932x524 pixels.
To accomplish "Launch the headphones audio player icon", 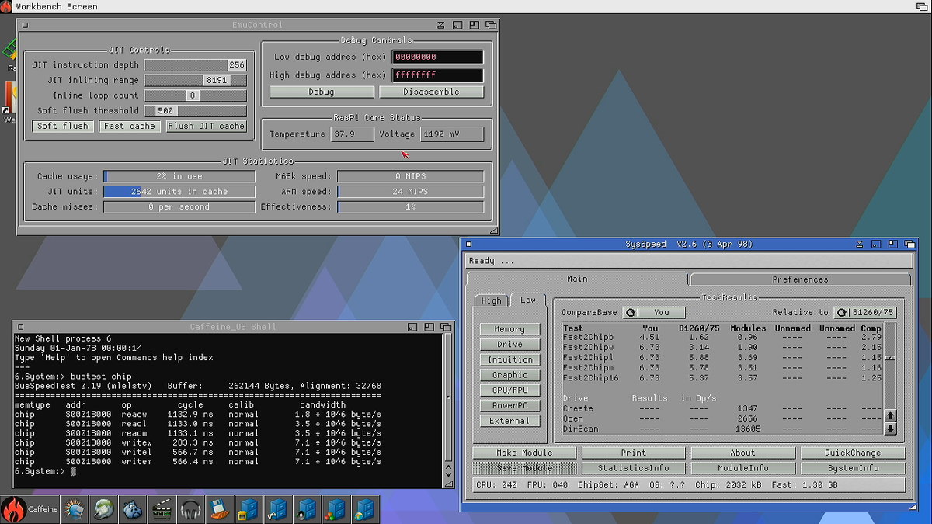I will coord(190,509).
